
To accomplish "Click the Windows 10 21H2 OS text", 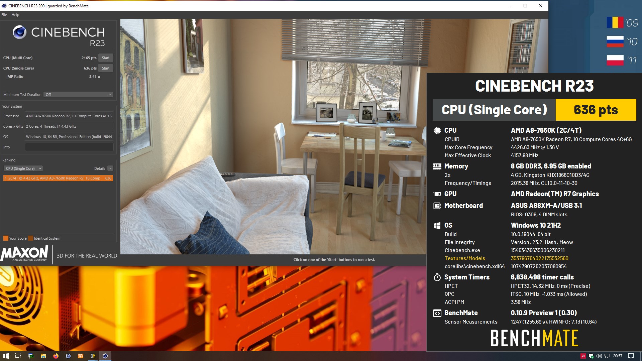I will click(536, 225).
